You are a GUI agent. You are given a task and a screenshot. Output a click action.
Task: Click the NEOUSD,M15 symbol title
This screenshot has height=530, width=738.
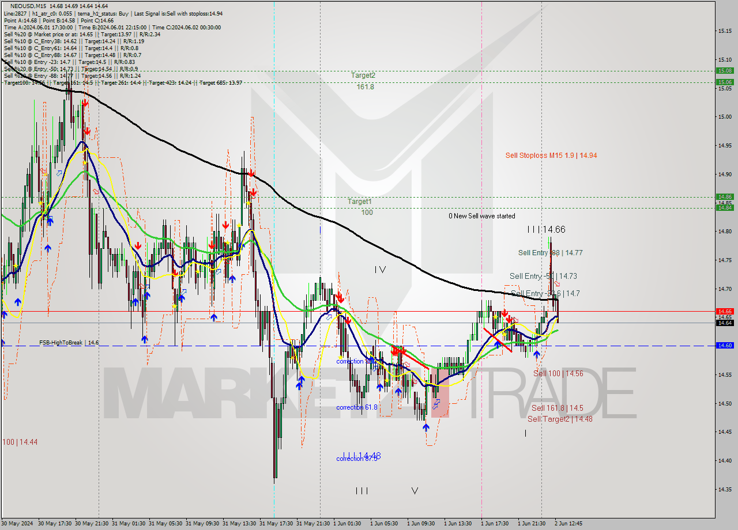[x=28, y=6]
